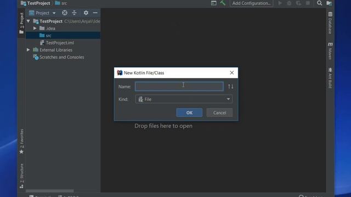Open the 2: Favorites side tab

tap(21, 141)
